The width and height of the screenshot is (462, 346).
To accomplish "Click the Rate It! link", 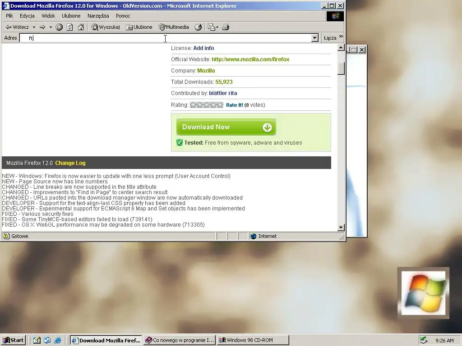I will pyautogui.click(x=235, y=105).
